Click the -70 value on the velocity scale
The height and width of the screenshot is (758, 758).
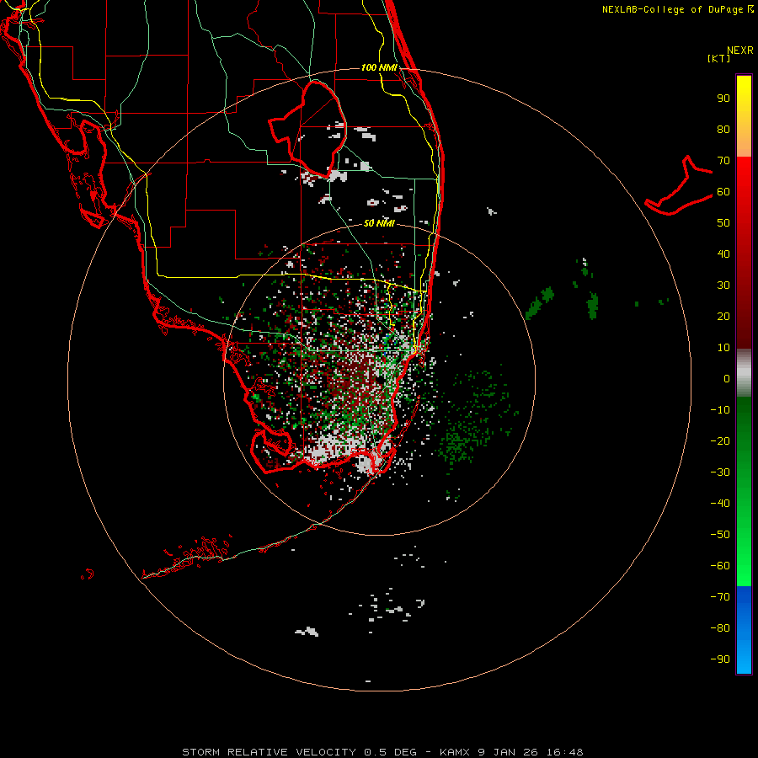[720, 597]
